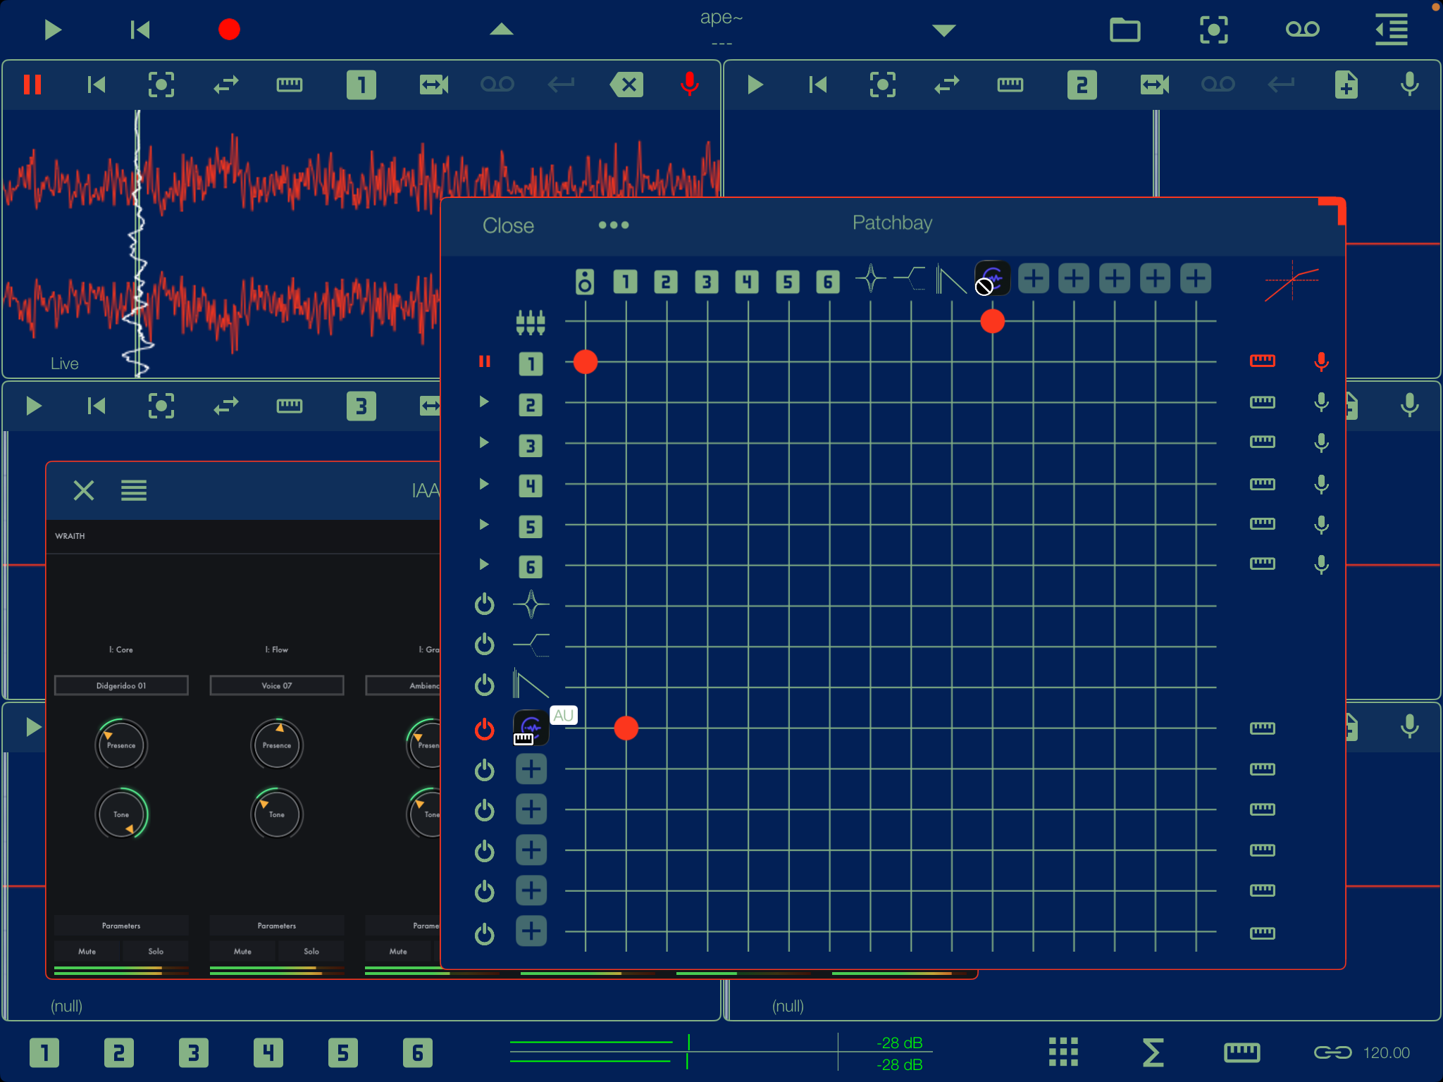Add an effect in the first empty plus row

[x=531, y=769]
